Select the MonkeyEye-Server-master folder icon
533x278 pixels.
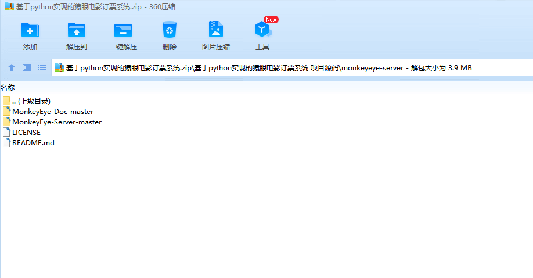(x=6, y=122)
